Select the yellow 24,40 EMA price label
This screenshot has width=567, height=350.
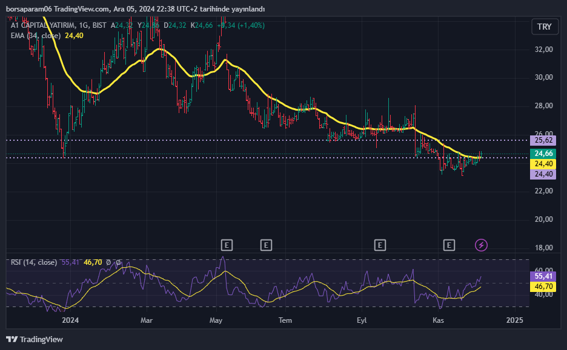[x=543, y=164]
